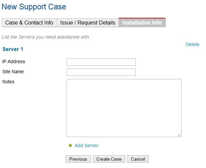Cancel the new support case
The height and width of the screenshot is (168, 206).
click(x=138, y=159)
